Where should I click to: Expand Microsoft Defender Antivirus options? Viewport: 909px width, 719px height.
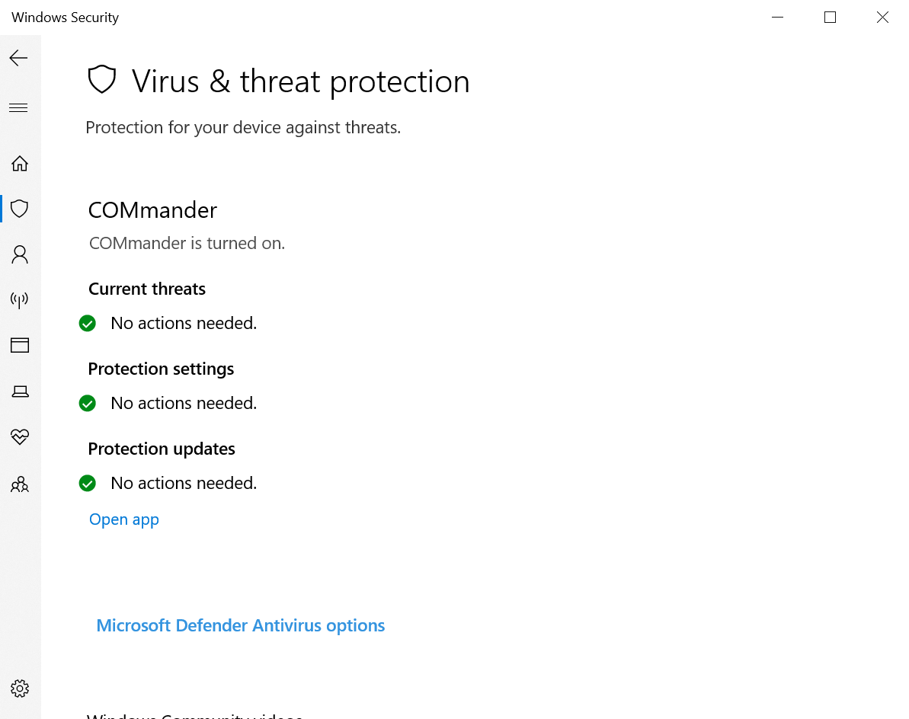(x=241, y=626)
